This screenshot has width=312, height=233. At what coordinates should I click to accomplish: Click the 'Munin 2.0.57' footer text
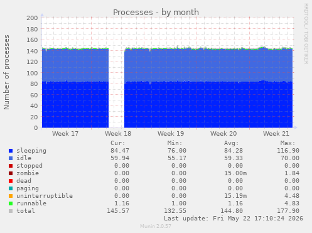156,226
